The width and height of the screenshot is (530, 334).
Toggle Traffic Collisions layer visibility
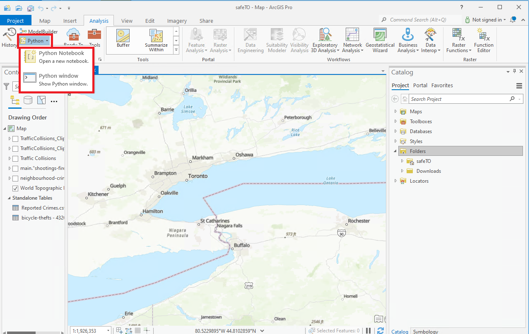pos(15,158)
